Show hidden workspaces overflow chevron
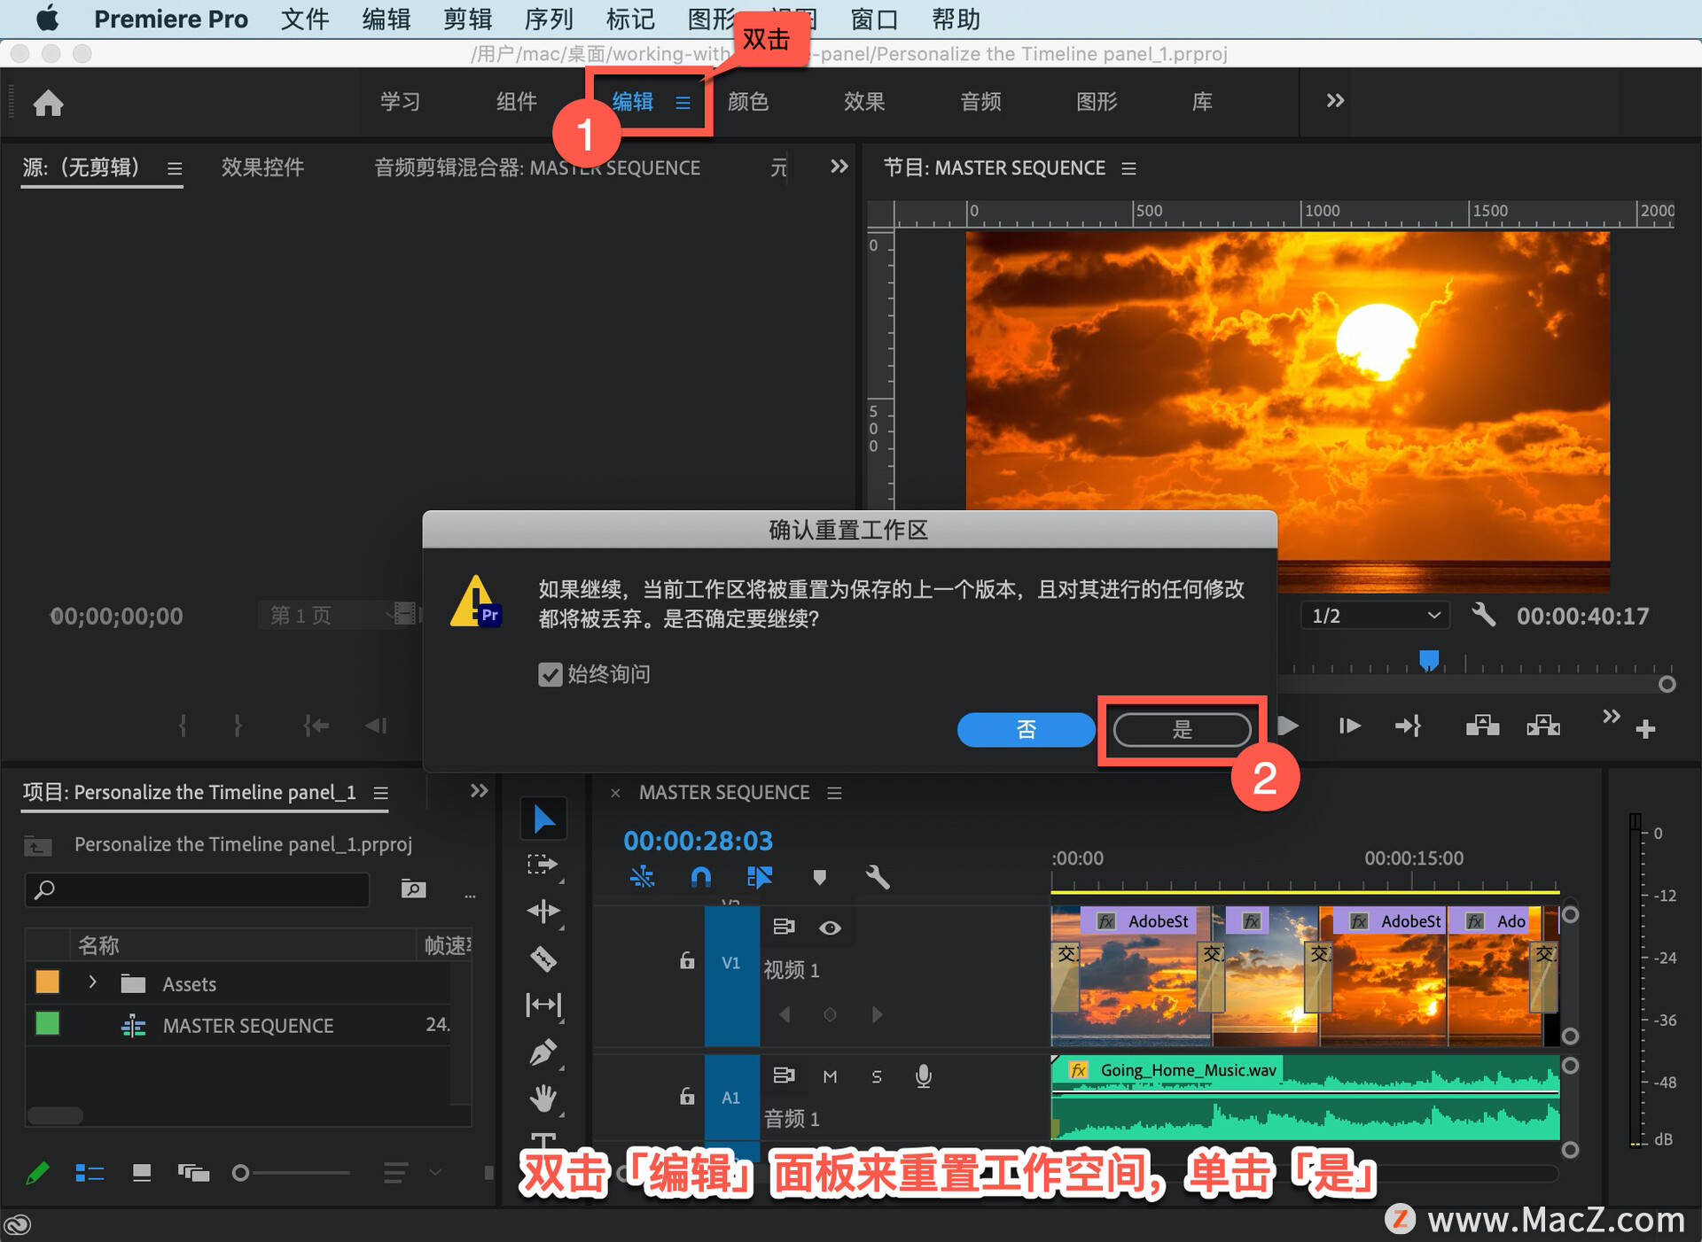The image size is (1702, 1242). coord(1335,101)
